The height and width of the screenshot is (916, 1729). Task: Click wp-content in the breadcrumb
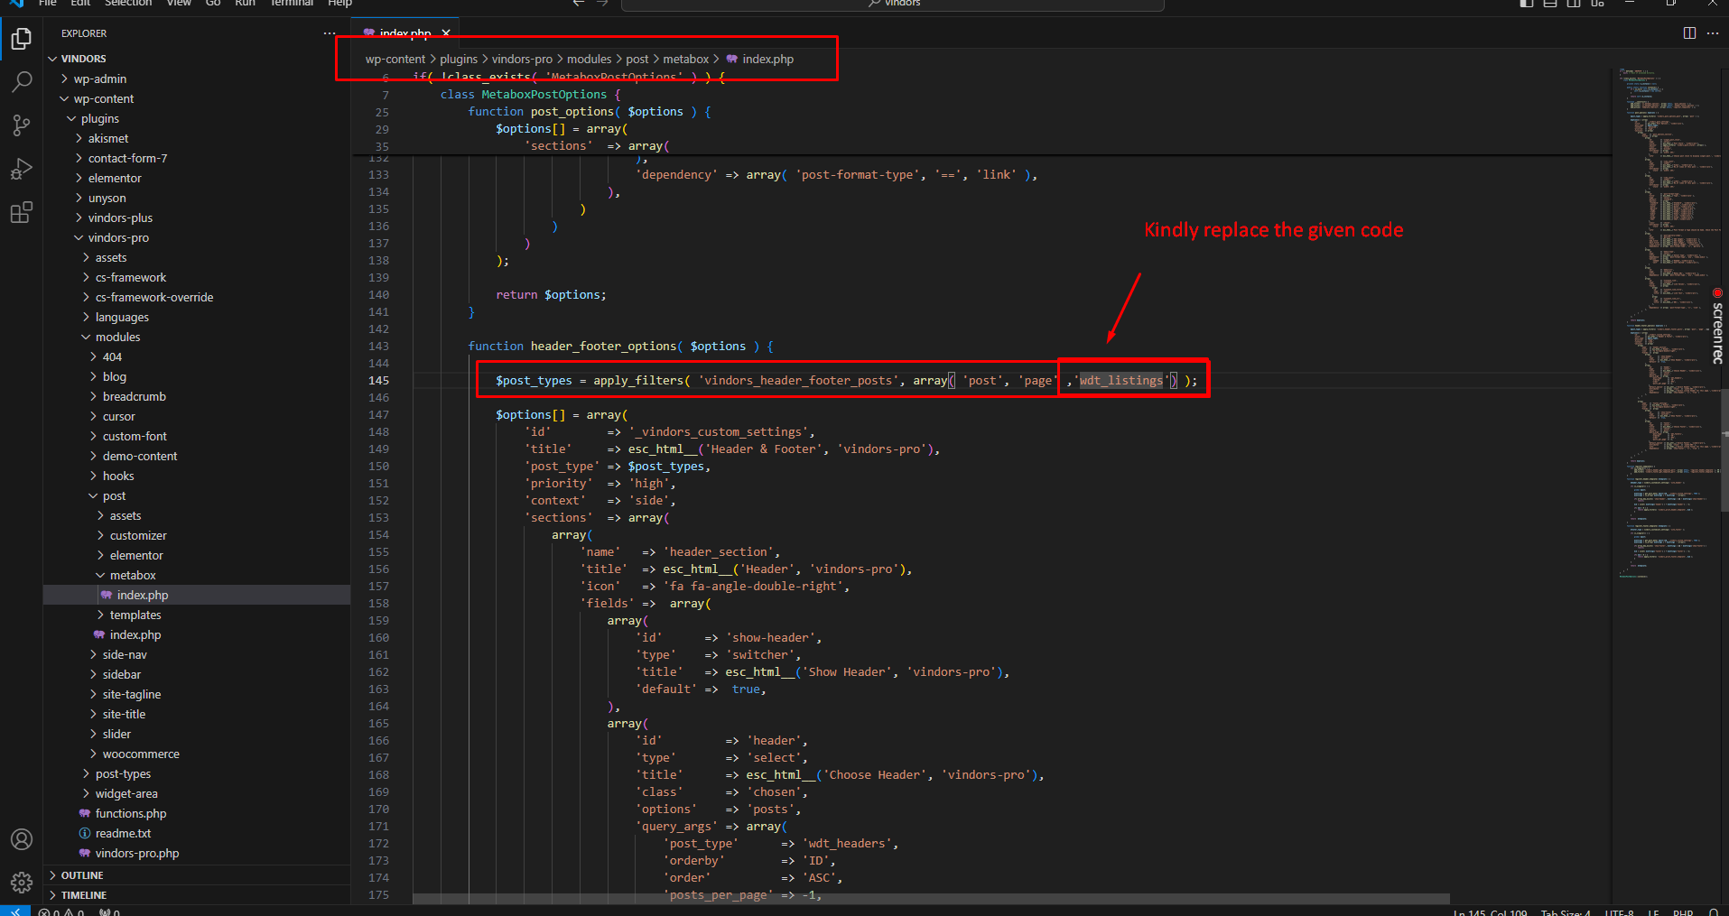coord(395,60)
